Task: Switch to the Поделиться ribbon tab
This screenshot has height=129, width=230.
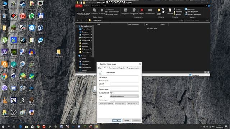Action: [96, 6]
